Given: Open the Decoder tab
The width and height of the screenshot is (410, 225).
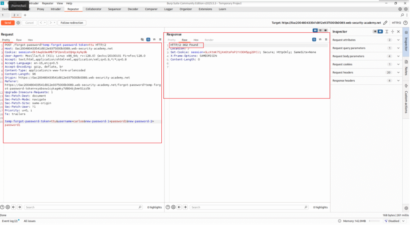Looking at the screenshot, I should click(x=133, y=9).
